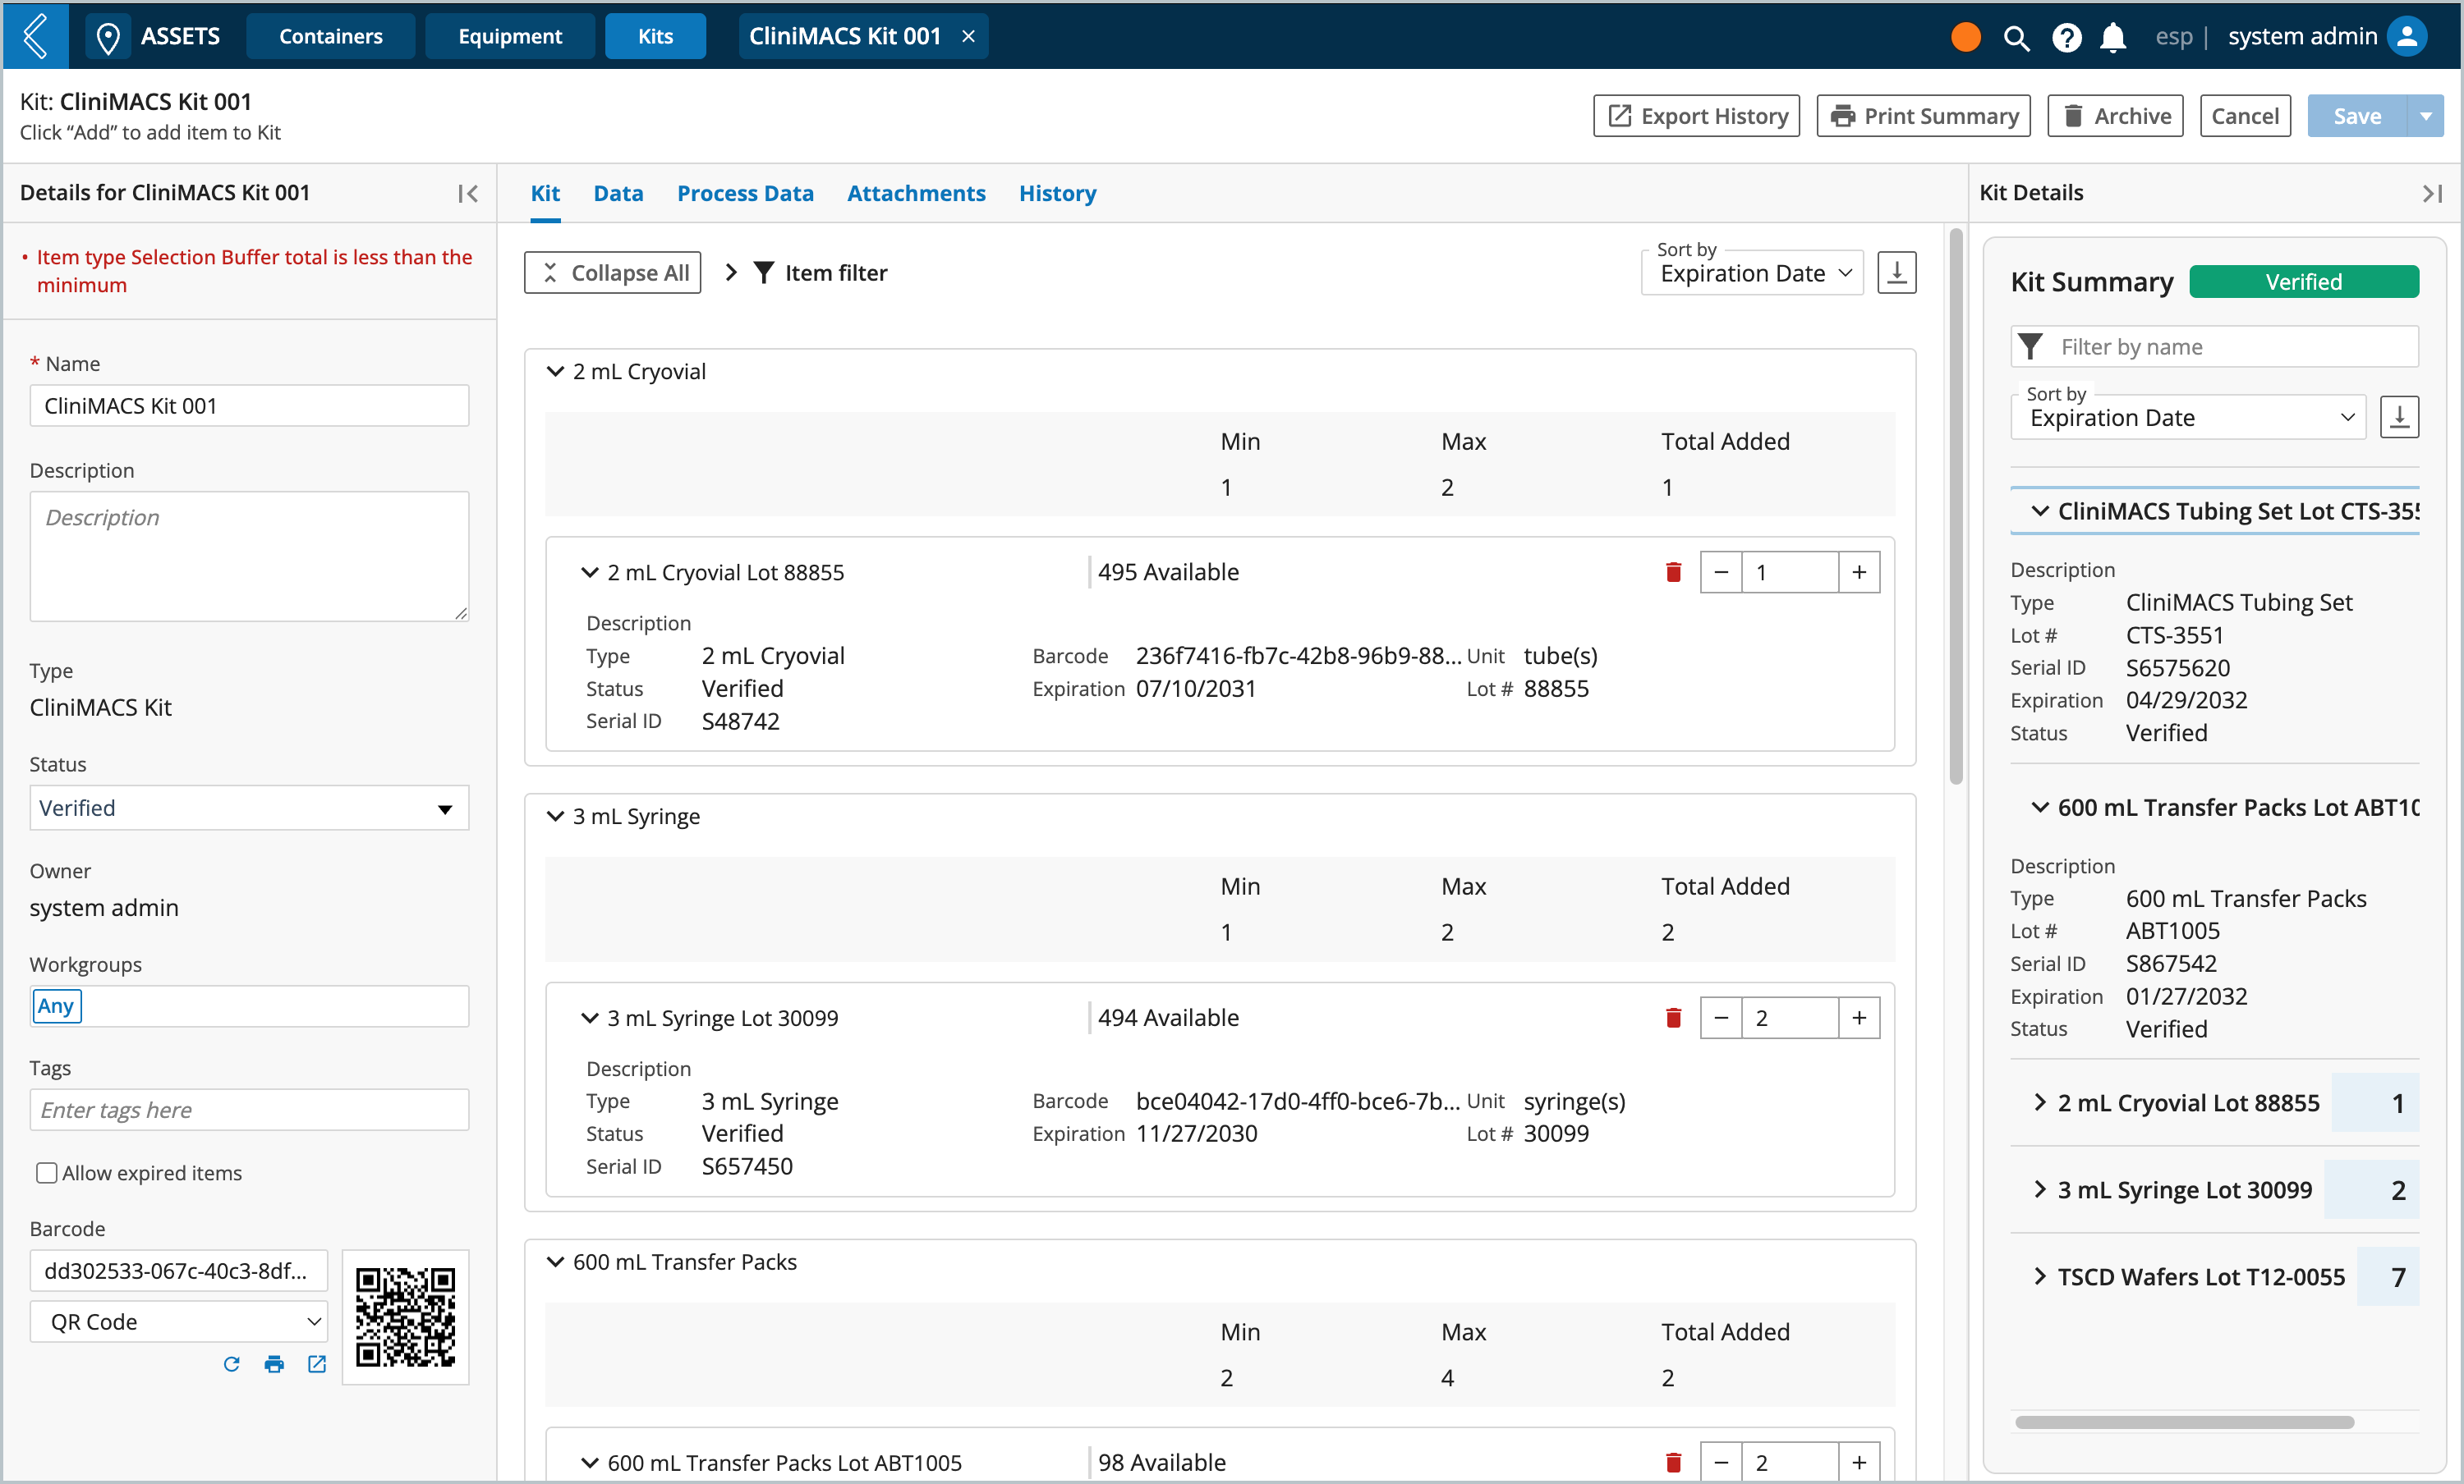Open the help question mark icon

2066,38
